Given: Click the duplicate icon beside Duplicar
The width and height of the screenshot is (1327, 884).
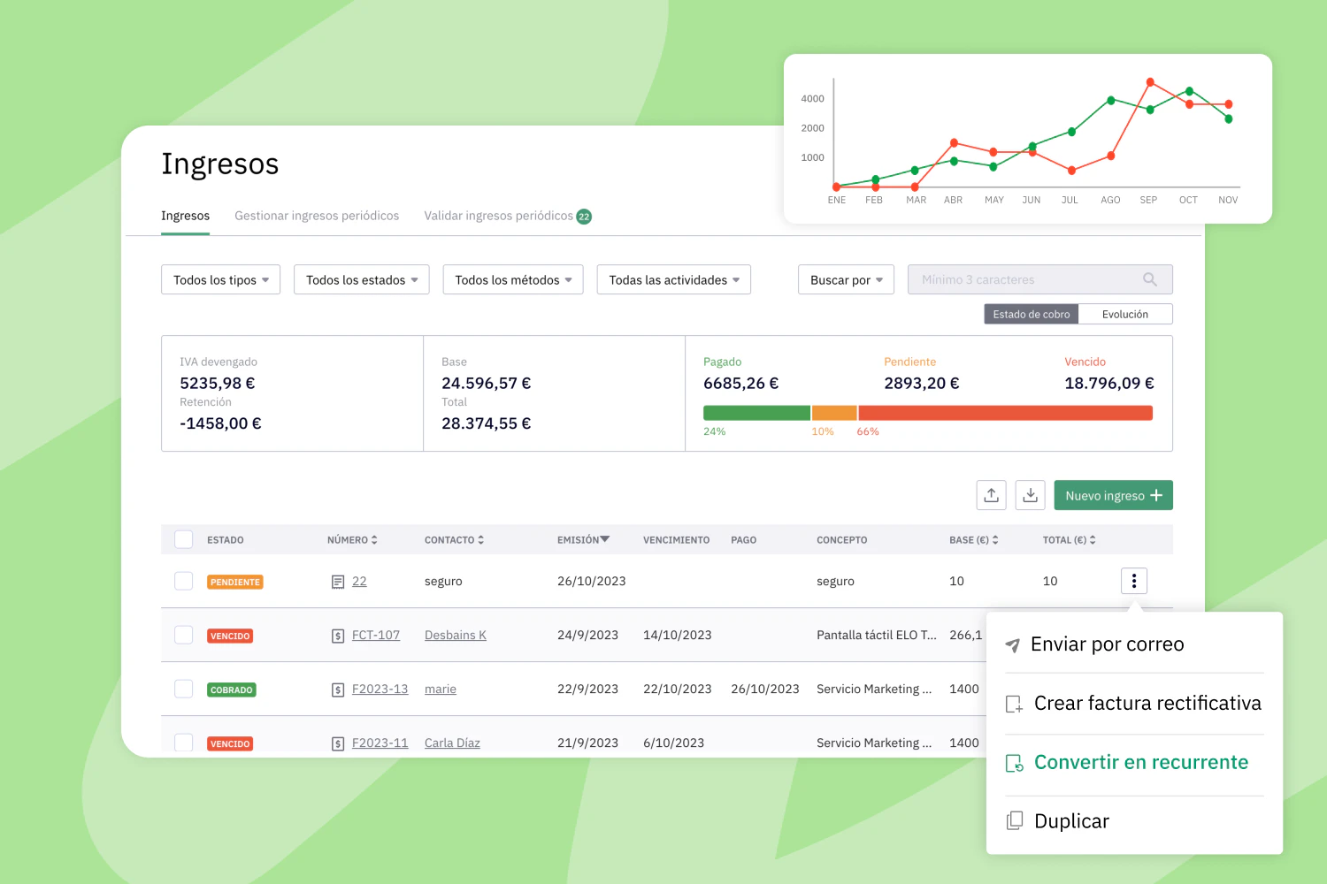Looking at the screenshot, I should tap(1014, 820).
